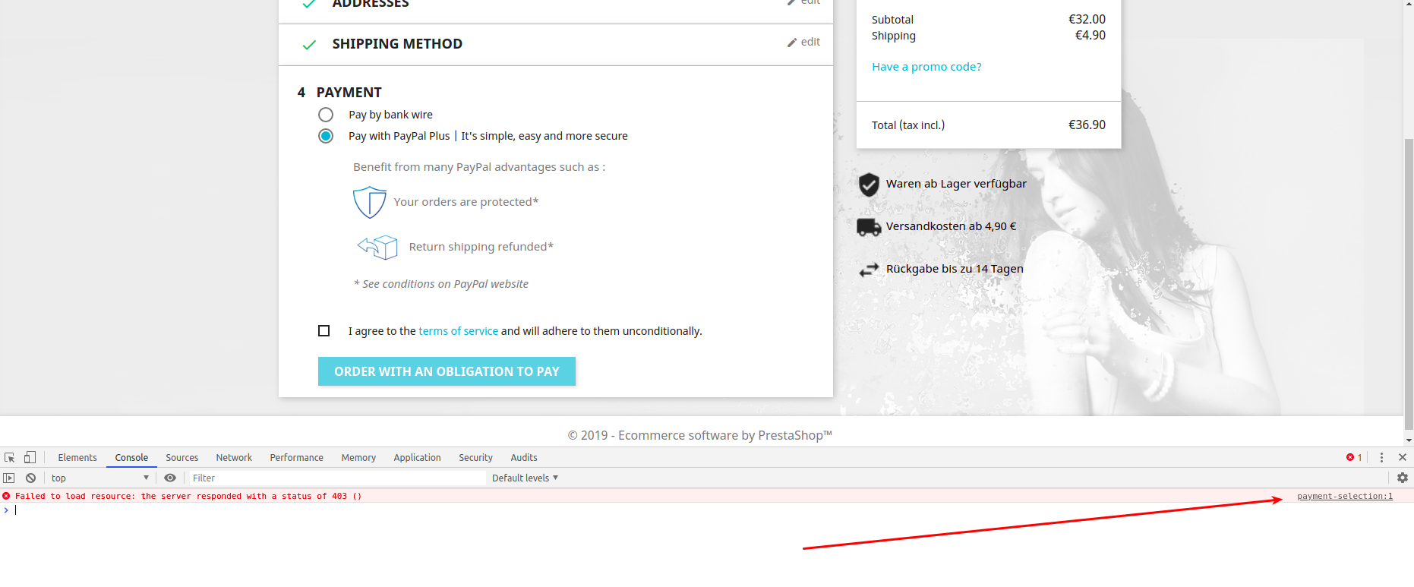The image size is (1414, 587).
Task: Click the pencil icon beside Shipping Method
Action: pos(792,43)
